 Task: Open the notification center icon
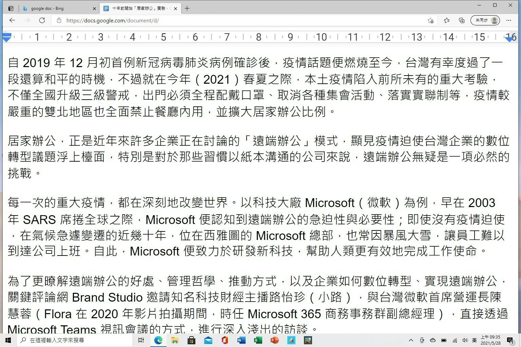coord(510,340)
